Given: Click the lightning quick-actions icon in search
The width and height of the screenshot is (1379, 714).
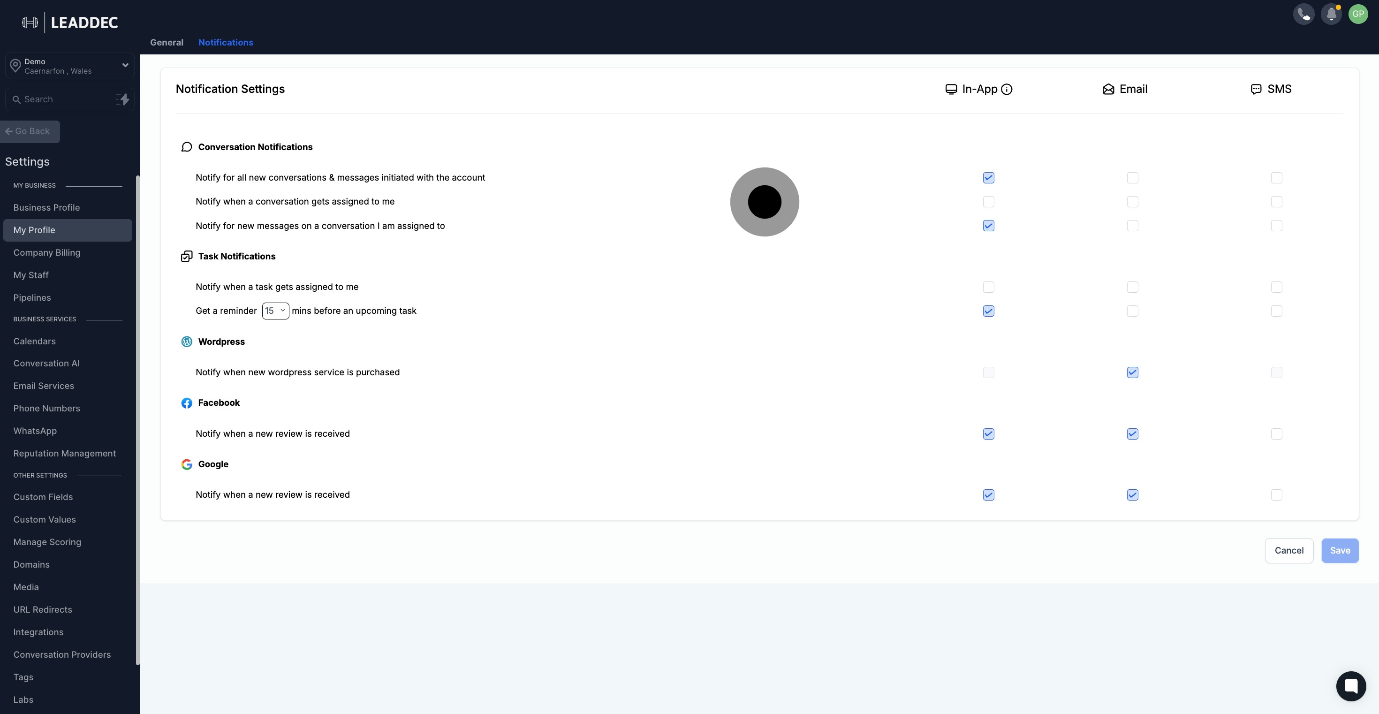Looking at the screenshot, I should coord(122,99).
